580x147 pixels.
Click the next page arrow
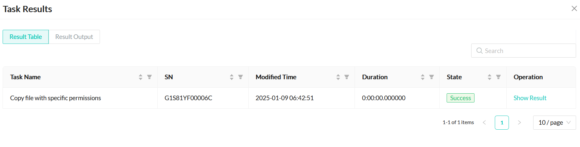[x=519, y=122]
